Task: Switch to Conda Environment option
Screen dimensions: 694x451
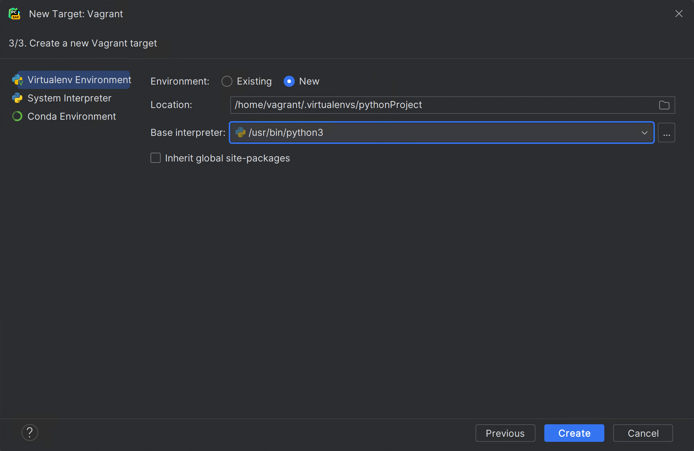Action: (x=71, y=116)
